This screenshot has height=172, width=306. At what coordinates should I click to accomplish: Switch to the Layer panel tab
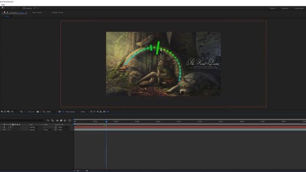coord(37,12)
